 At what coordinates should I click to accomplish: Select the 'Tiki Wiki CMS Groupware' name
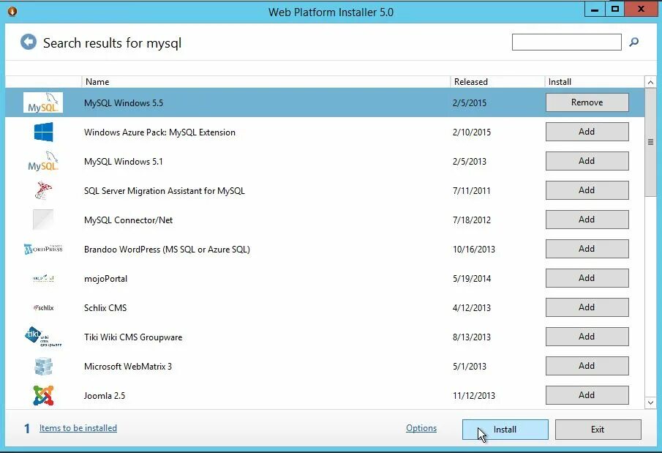pyautogui.click(x=133, y=337)
